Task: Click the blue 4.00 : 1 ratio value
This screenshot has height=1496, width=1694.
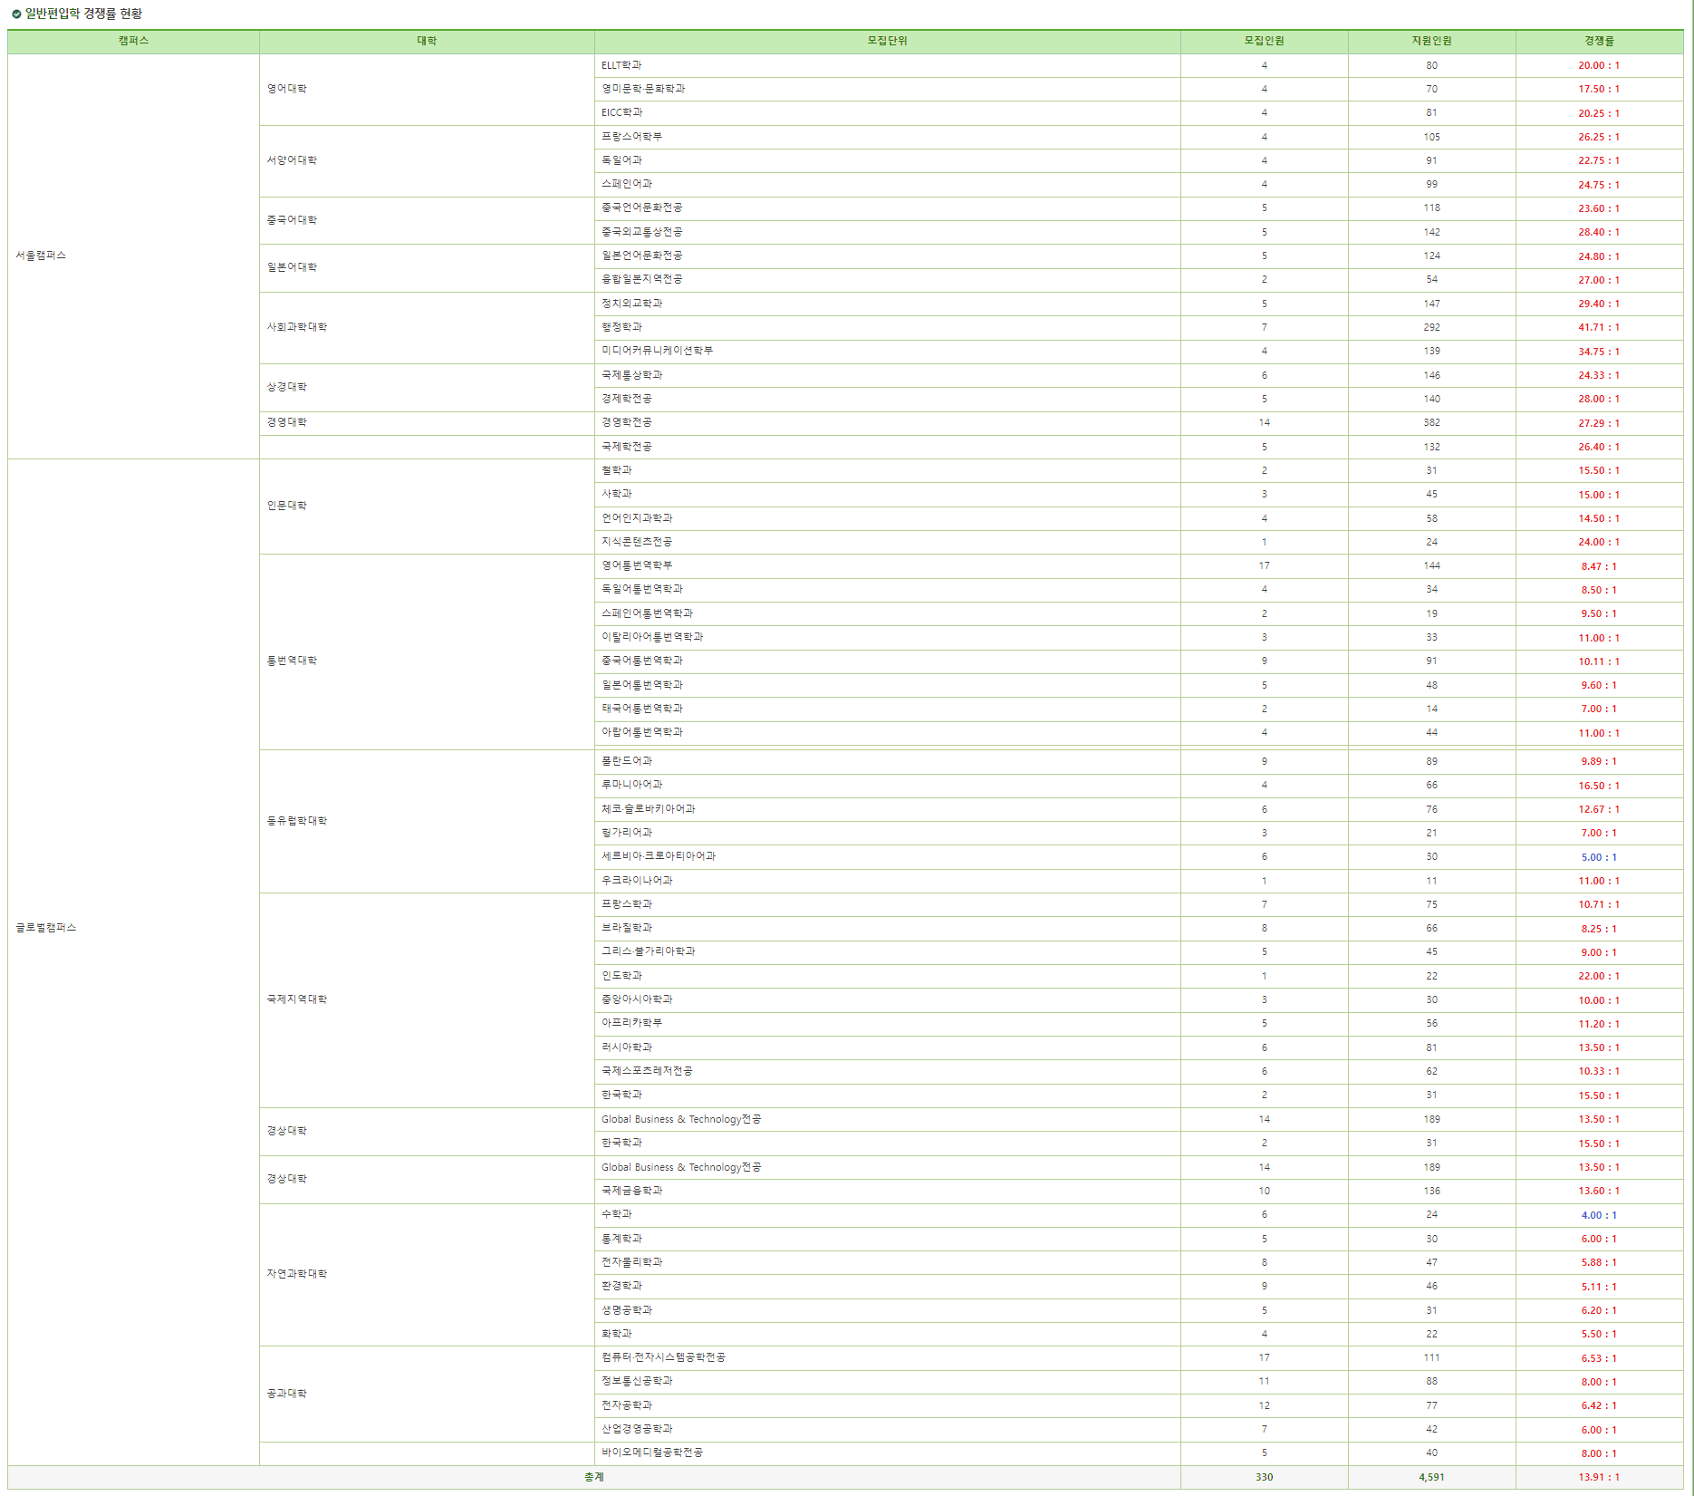Action: coord(1599,1215)
